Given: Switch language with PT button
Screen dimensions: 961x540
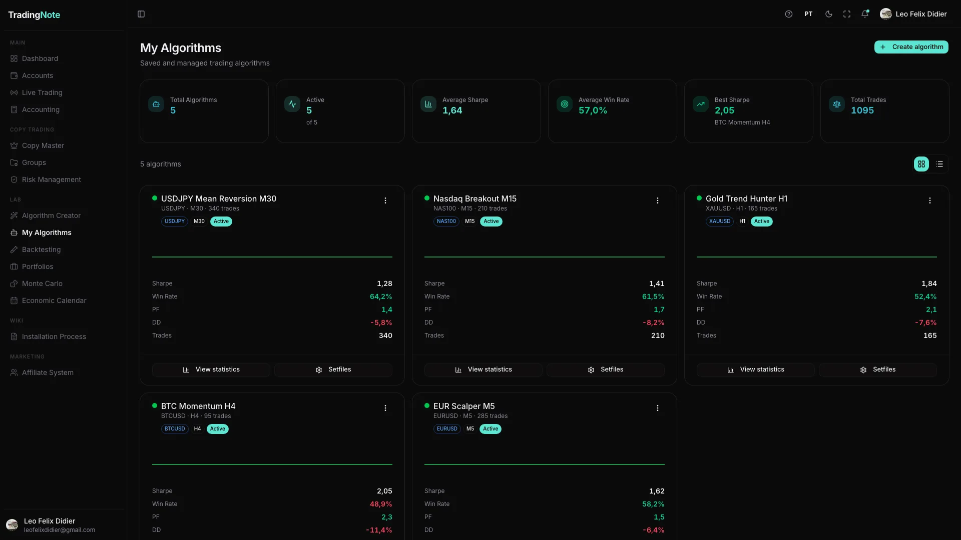Looking at the screenshot, I should point(809,14).
